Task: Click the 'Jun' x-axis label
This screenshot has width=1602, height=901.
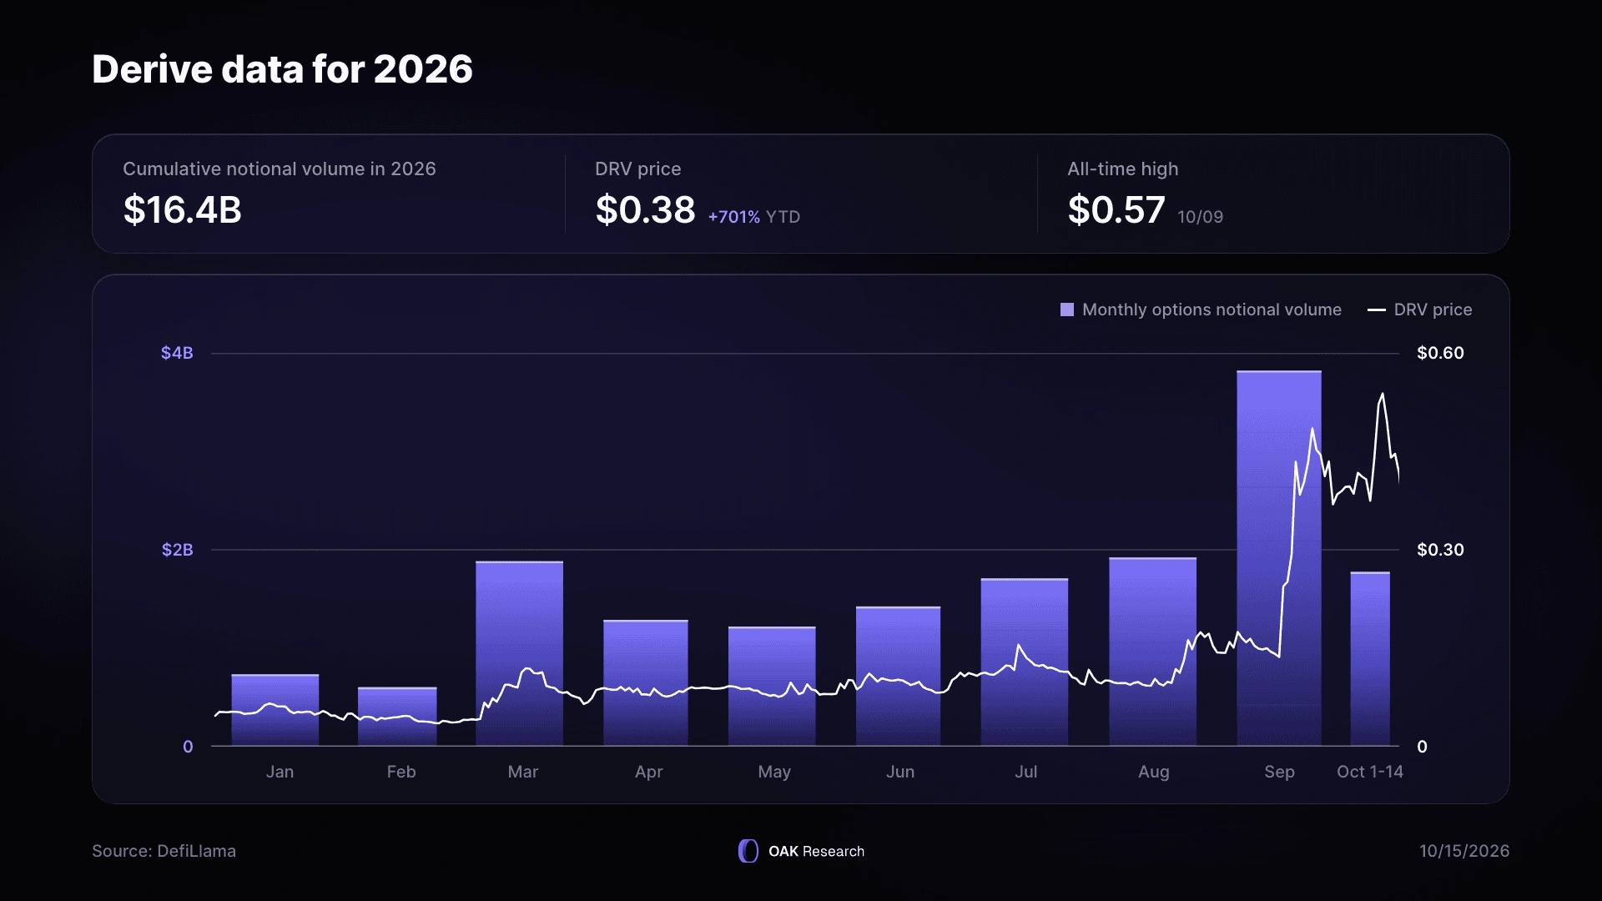Action: [x=900, y=772]
